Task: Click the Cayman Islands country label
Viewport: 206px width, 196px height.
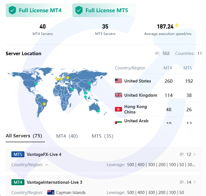Action: (x=71, y=193)
